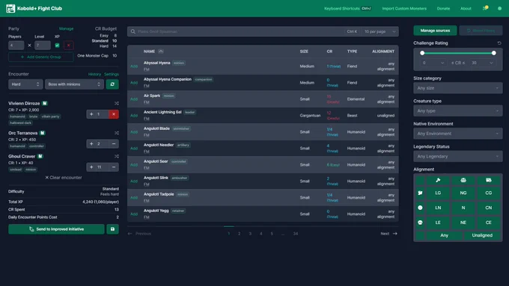
Task: Toggle the CE alignment filter
Action: tap(489, 223)
